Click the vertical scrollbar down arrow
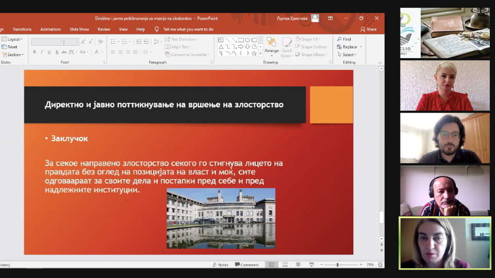The image size is (495, 278). click(x=382, y=239)
